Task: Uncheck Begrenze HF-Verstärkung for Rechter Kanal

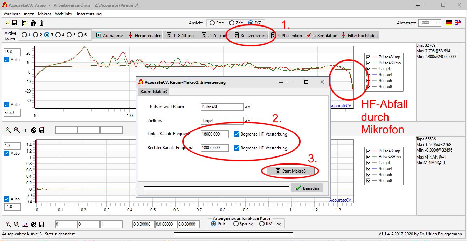Action: point(236,148)
